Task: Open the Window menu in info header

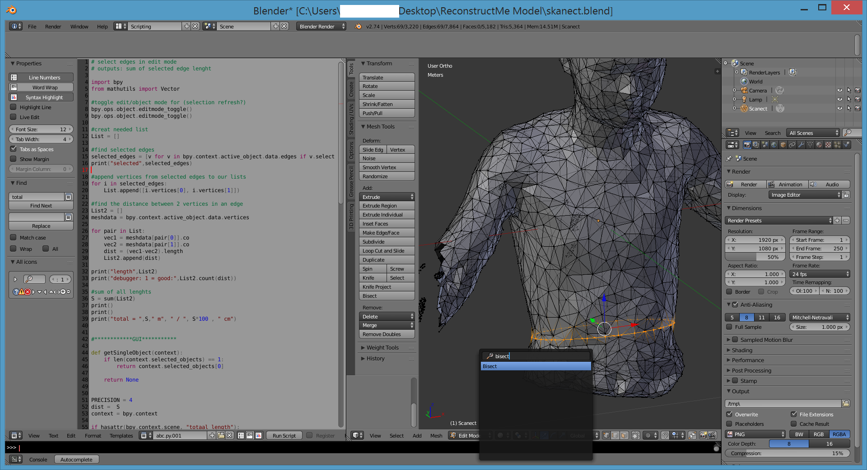Action: coord(79,27)
